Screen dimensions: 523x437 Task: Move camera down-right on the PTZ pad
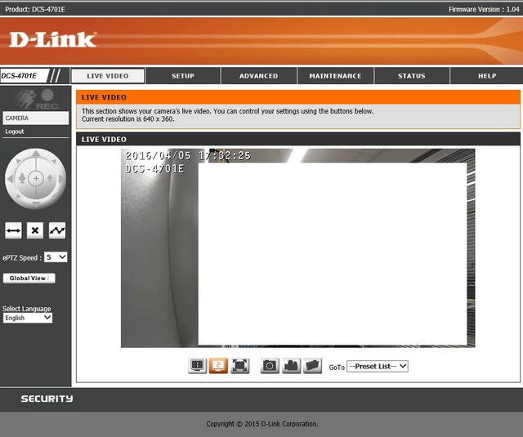pyautogui.click(x=54, y=196)
